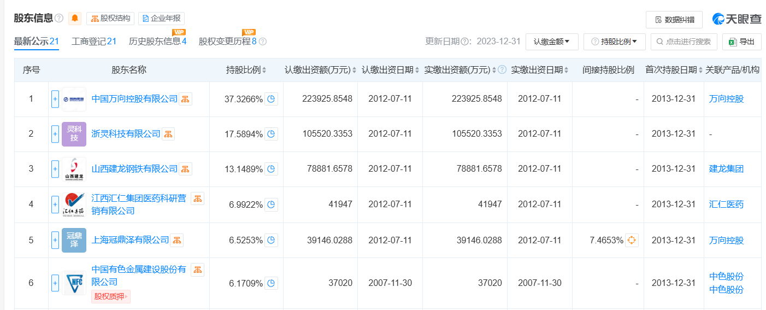Click 冠鼎泽 blue logo thumbnail
This screenshot has height=310, width=766.
pos(74,240)
